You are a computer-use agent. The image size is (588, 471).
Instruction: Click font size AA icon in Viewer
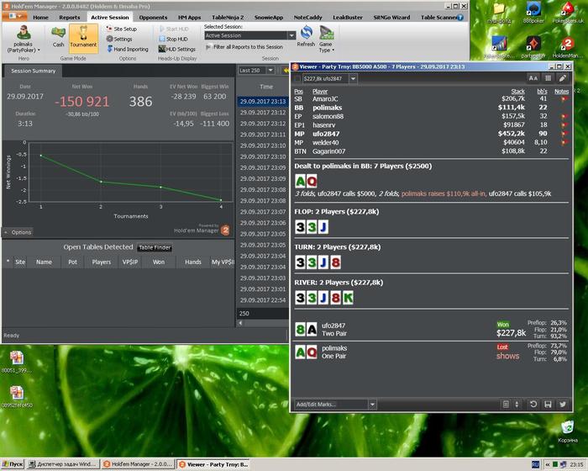[x=533, y=78]
